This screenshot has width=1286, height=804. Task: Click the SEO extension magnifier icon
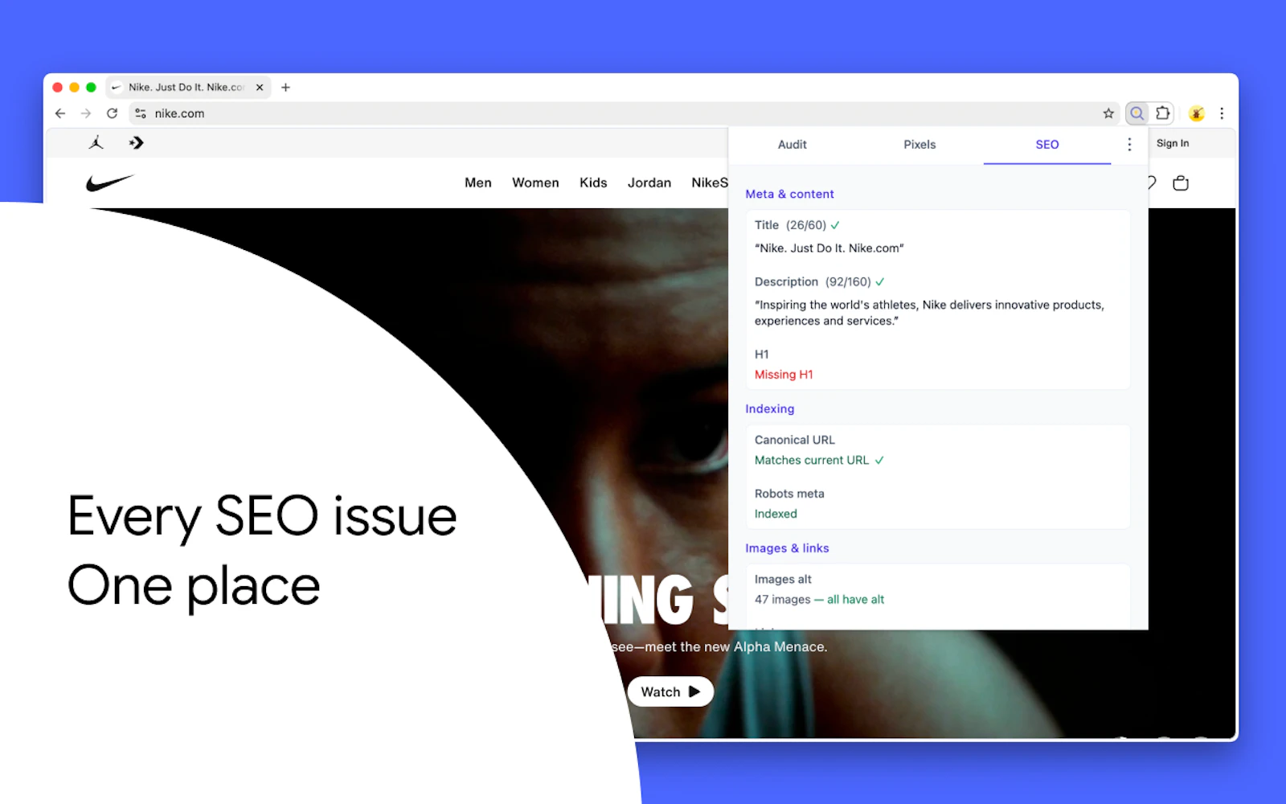[1137, 113]
